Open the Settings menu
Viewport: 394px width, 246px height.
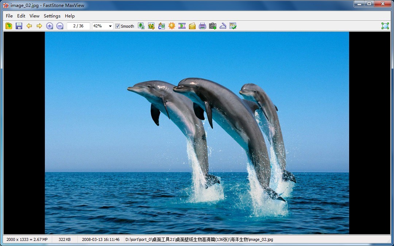pos(52,16)
